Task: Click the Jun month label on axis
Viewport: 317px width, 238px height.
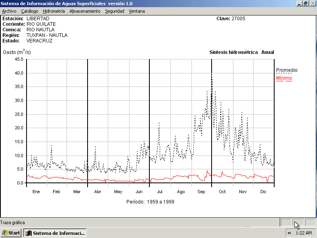Action: (139, 192)
